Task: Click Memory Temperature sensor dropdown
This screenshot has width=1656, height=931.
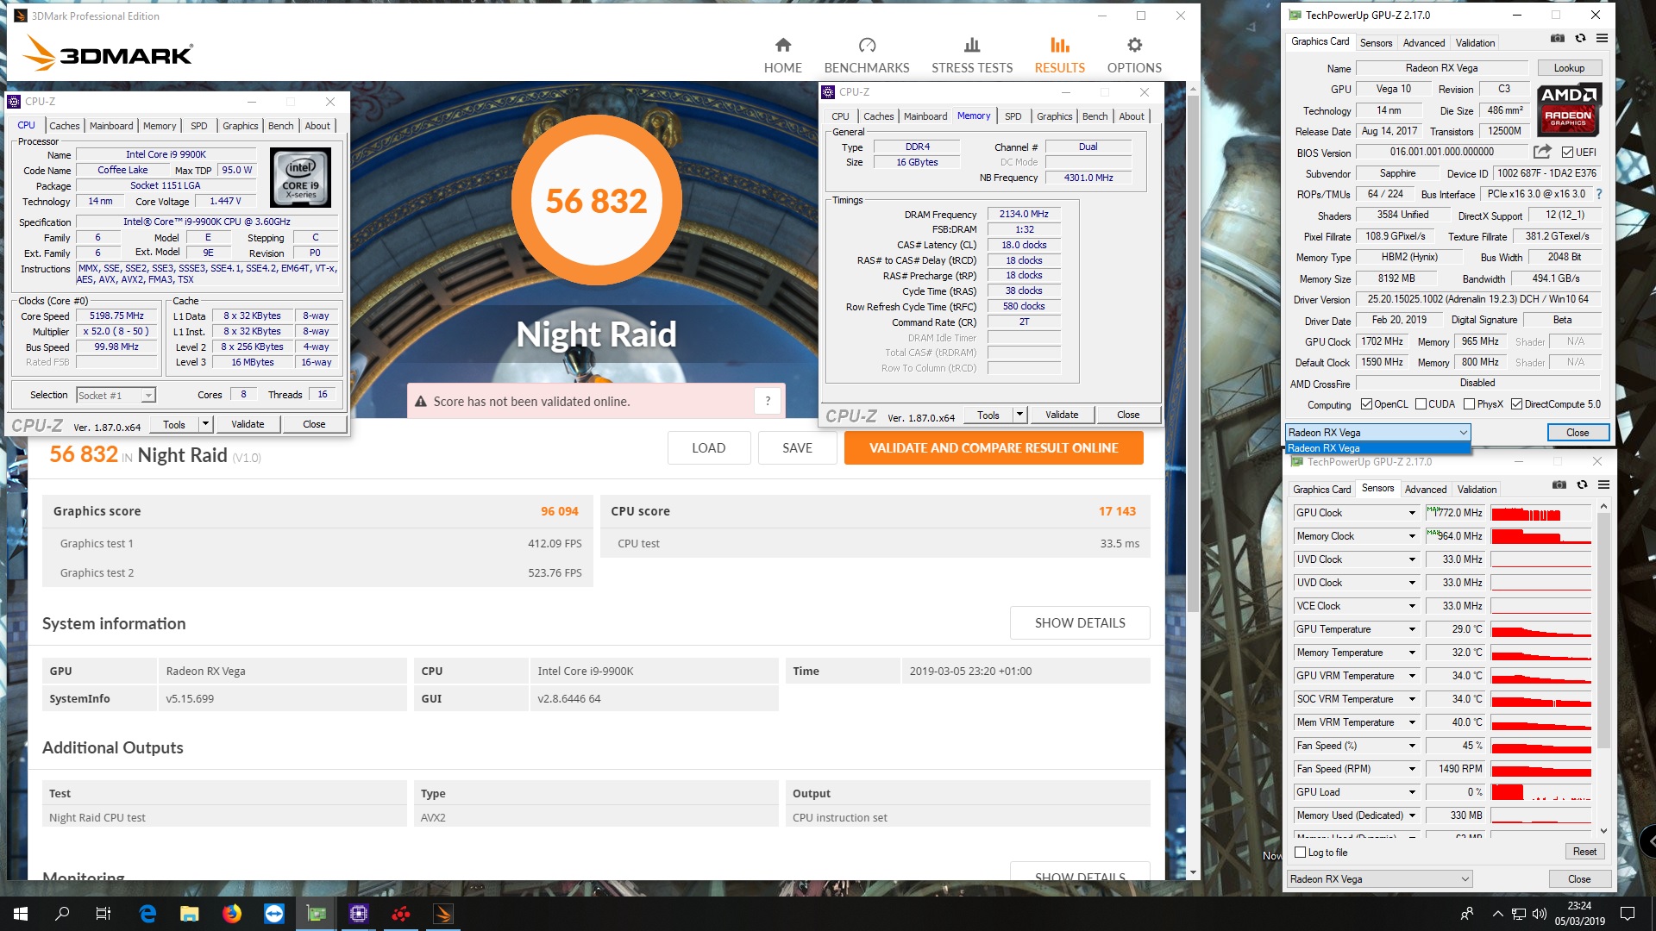Action: 1412,653
